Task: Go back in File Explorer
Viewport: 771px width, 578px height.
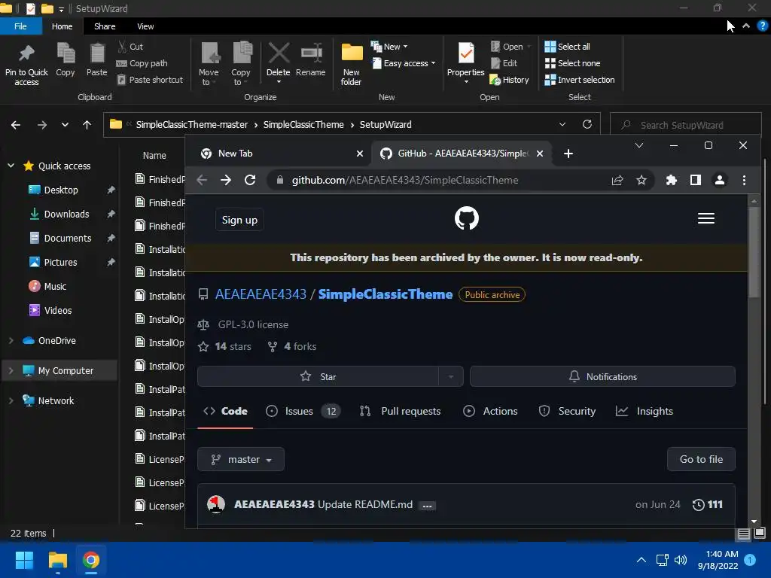Action: pos(16,125)
